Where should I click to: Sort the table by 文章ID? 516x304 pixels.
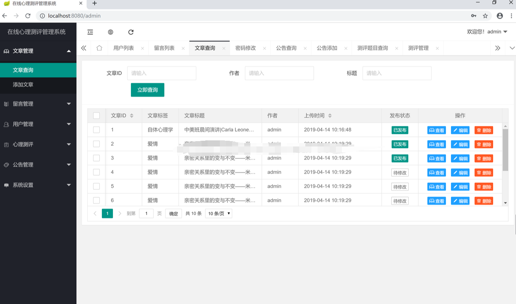coord(132,116)
